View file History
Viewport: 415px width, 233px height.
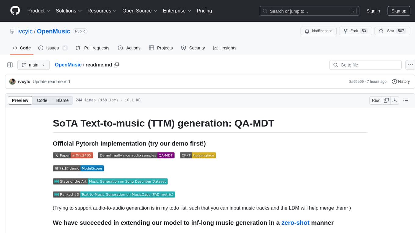401,82
